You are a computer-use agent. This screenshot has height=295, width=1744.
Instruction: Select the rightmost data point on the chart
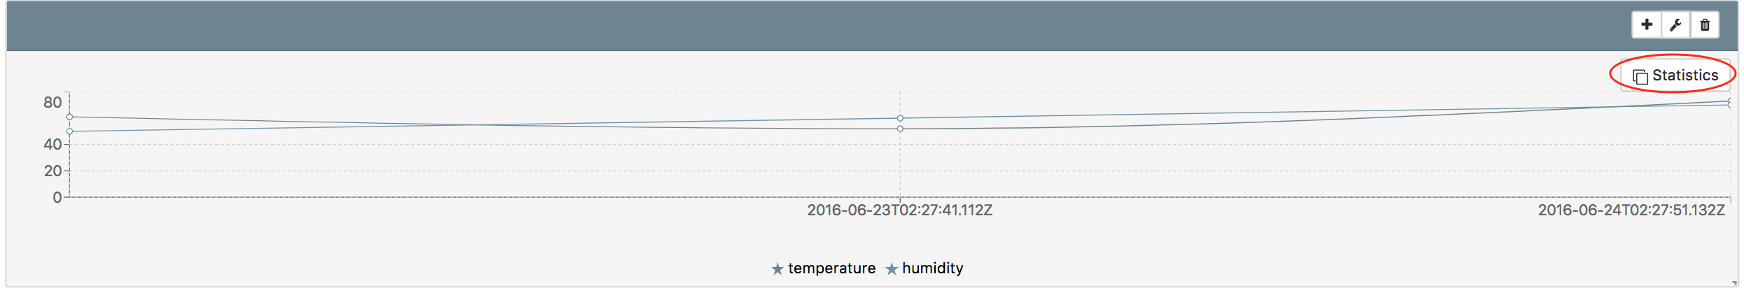point(1729,103)
